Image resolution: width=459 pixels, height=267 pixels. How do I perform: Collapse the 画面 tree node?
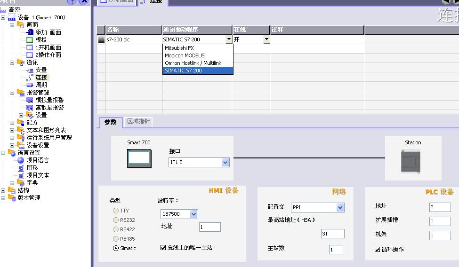click(x=12, y=25)
